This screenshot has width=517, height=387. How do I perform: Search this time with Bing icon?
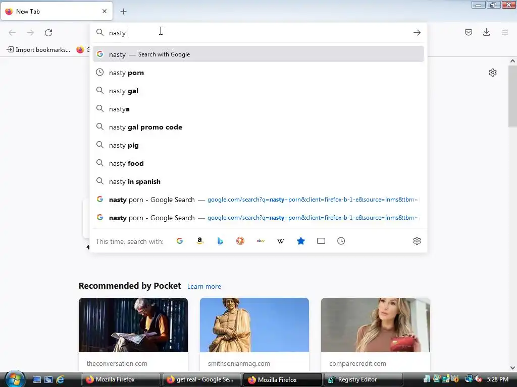coord(220,241)
